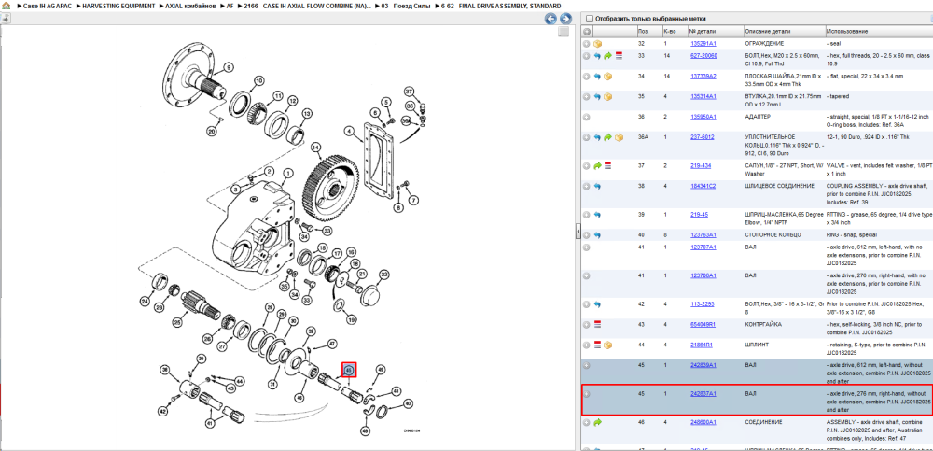Click the package icon in row 44
The width and height of the screenshot is (933, 451).
pyautogui.click(x=607, y=345)
